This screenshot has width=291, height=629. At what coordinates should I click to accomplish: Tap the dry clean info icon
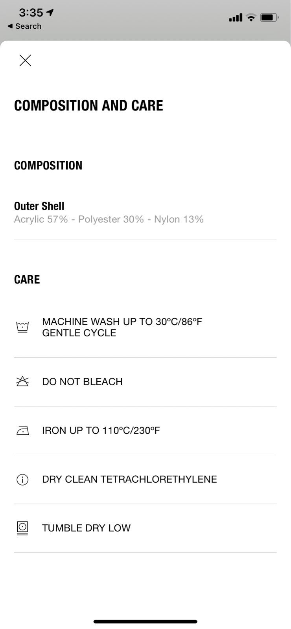[x=22, y=479]
